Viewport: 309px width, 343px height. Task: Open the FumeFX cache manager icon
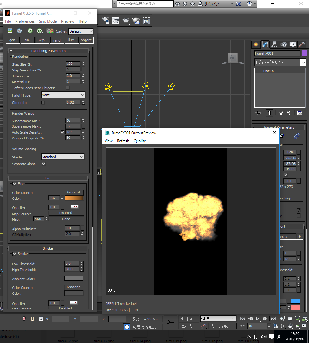(50, 30)
